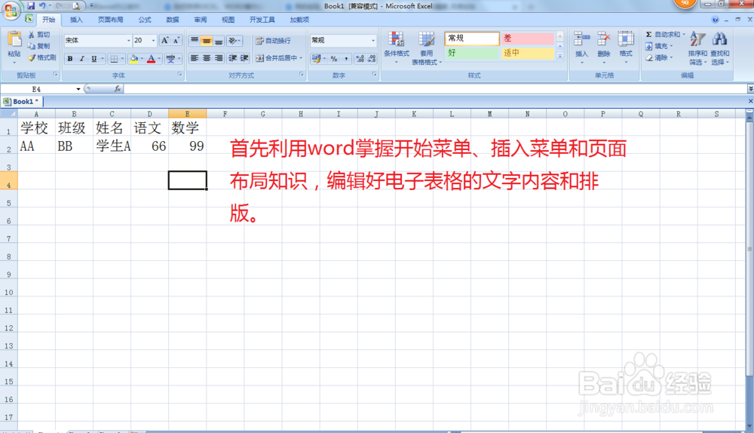Open the Office button menu

11,9
